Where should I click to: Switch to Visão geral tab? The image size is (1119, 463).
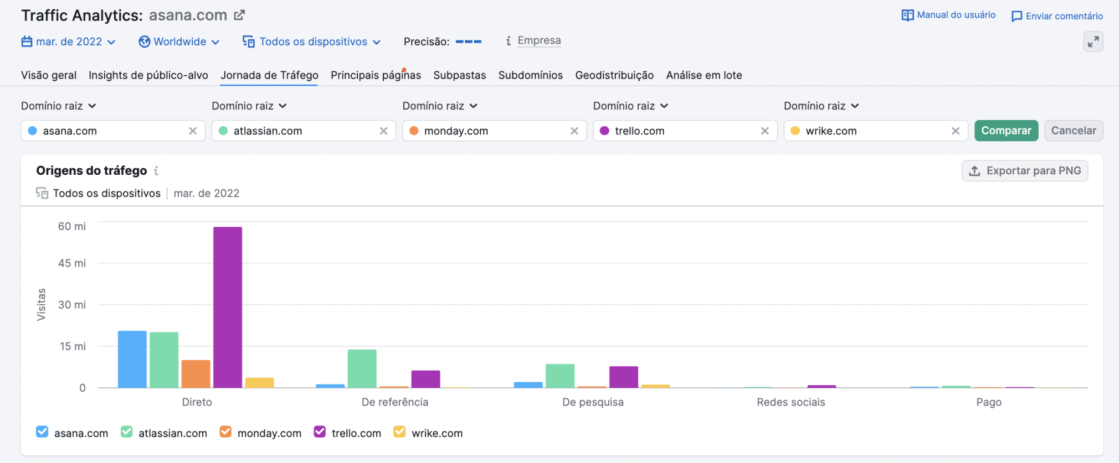pos(49,75)
